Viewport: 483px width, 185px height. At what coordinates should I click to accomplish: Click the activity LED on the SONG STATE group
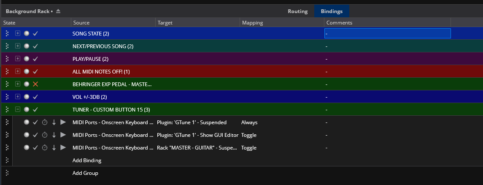(x=27, y=33)
